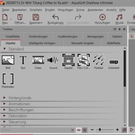Switch to the Dateien tab
Viewport: 135px width, 135px height.
pos(117,36)
